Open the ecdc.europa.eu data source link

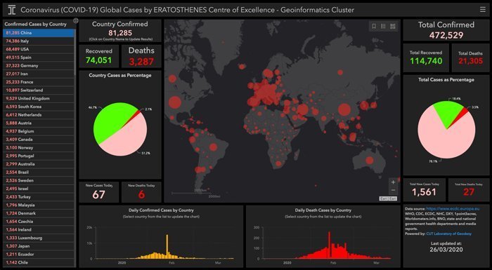[x=453, y=208]
